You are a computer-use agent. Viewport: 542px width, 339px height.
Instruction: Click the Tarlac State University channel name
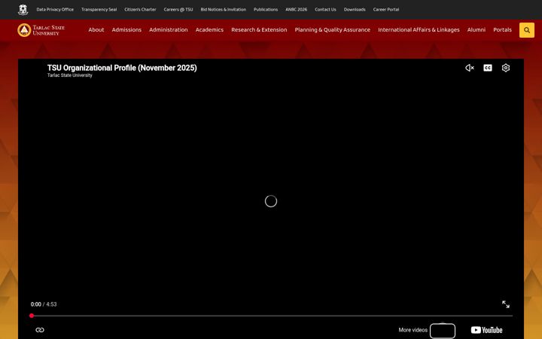pyautogui.click(x=70, y=75)
